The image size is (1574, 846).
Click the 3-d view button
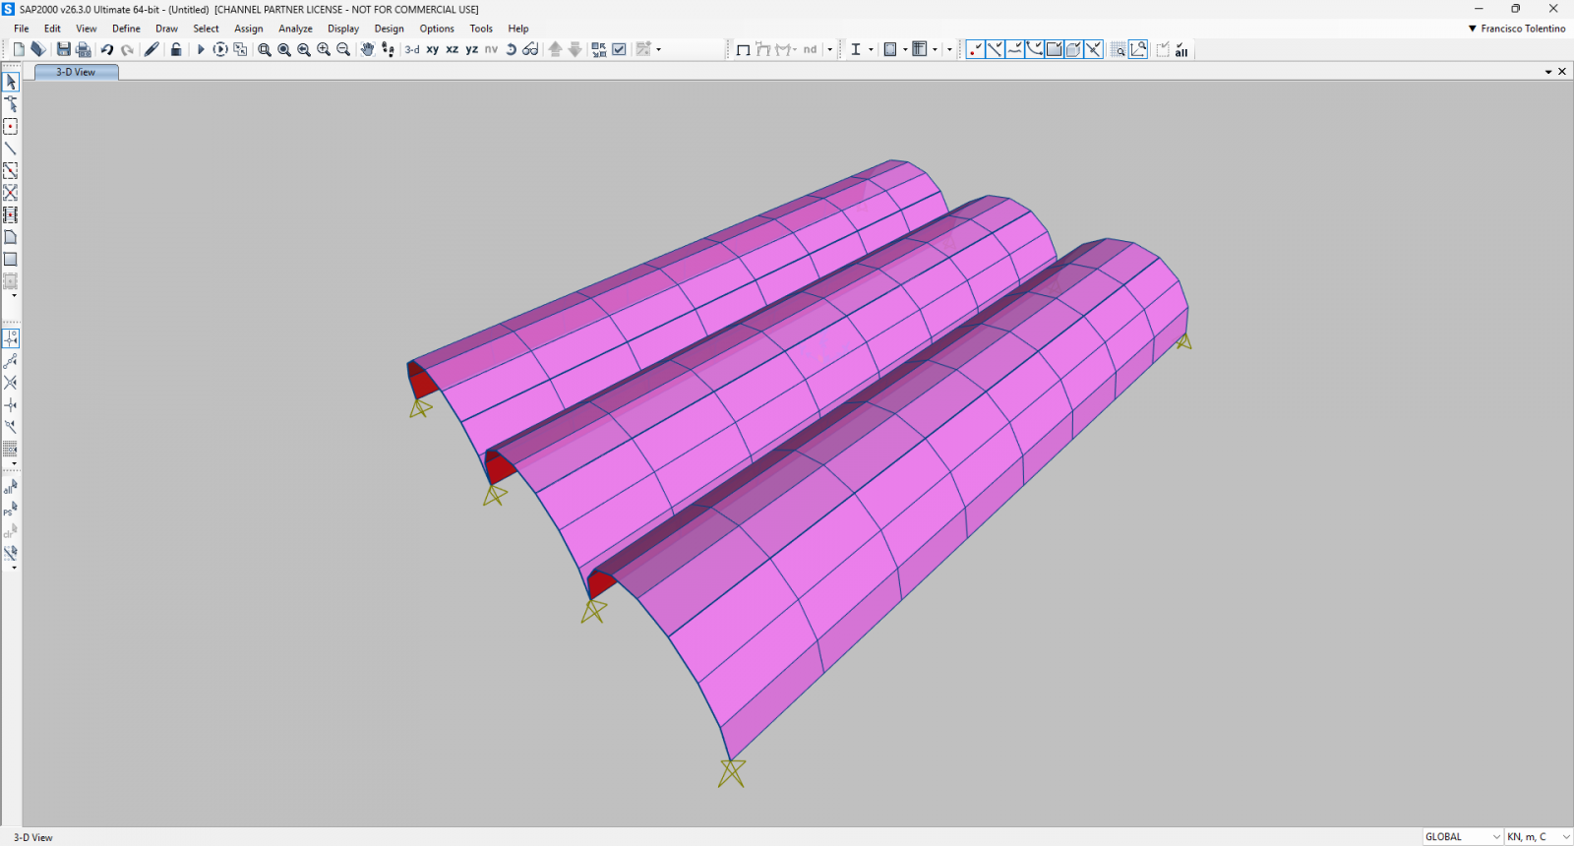(x=412, y=49)
